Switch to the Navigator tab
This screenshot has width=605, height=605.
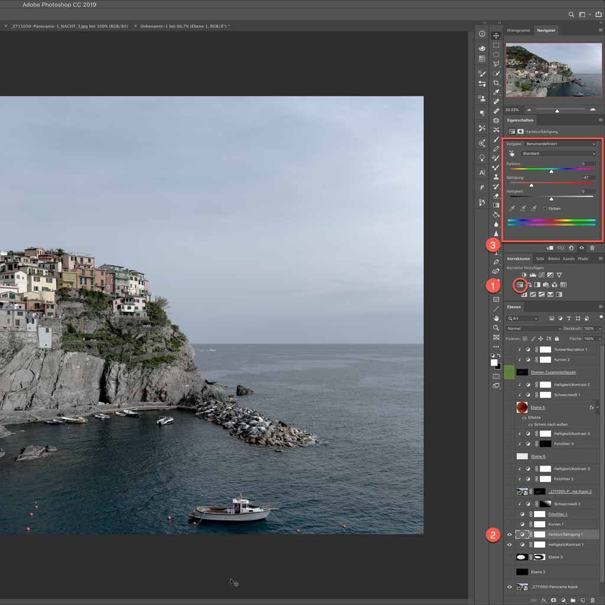[546, 31]
